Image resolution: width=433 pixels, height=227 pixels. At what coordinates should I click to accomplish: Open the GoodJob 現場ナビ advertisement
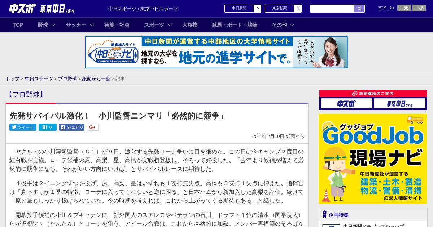[x=373, y=159]
